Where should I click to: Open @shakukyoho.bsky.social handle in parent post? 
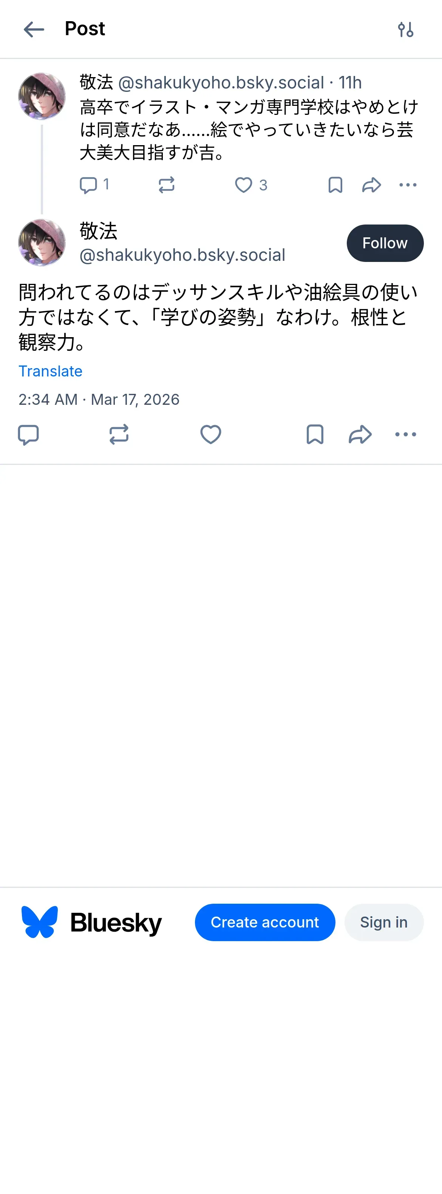(x=221, y=83)
